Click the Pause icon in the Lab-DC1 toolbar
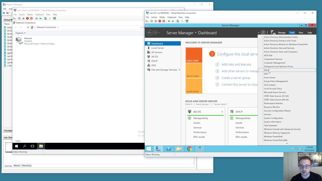Image resolution: width=322 pixels, height=181 pixels. [x=169, y=21]
